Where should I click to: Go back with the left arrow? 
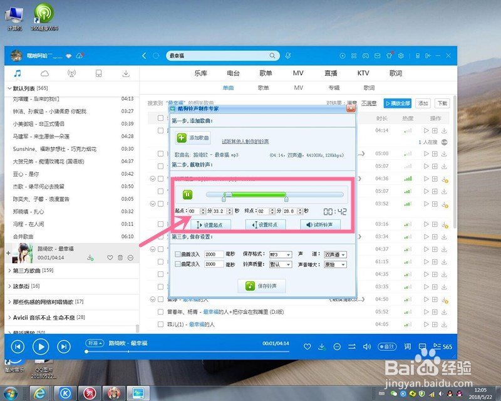click(144, 56)
